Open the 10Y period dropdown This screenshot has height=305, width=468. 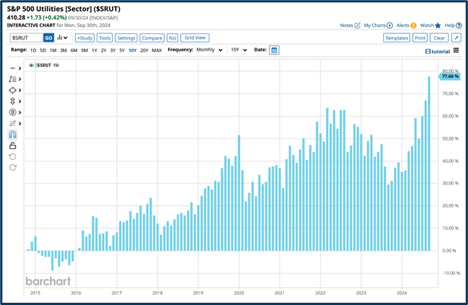[236, 50]
